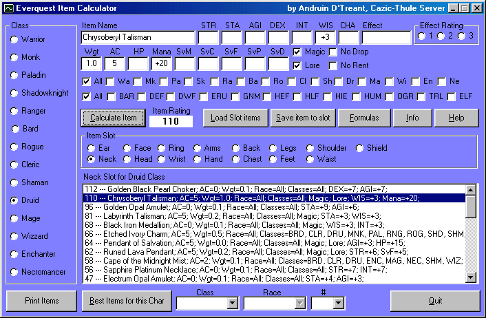This screenshot has width=486, height=318.
Task: Select Sapphire Platinum Necklace row
Action: click(274, 270)
